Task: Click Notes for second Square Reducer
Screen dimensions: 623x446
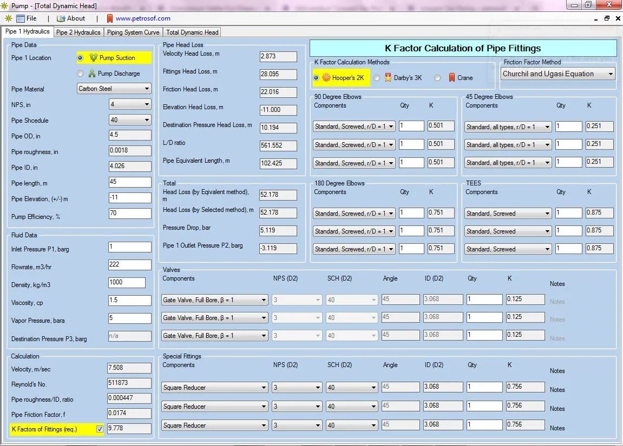Action: [557, 409]
